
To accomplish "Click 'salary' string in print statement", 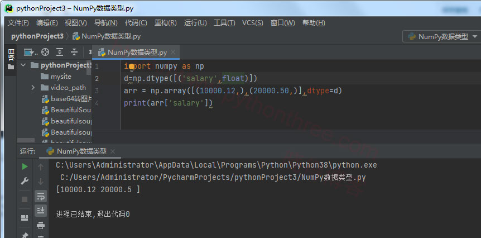I will 186,103.
